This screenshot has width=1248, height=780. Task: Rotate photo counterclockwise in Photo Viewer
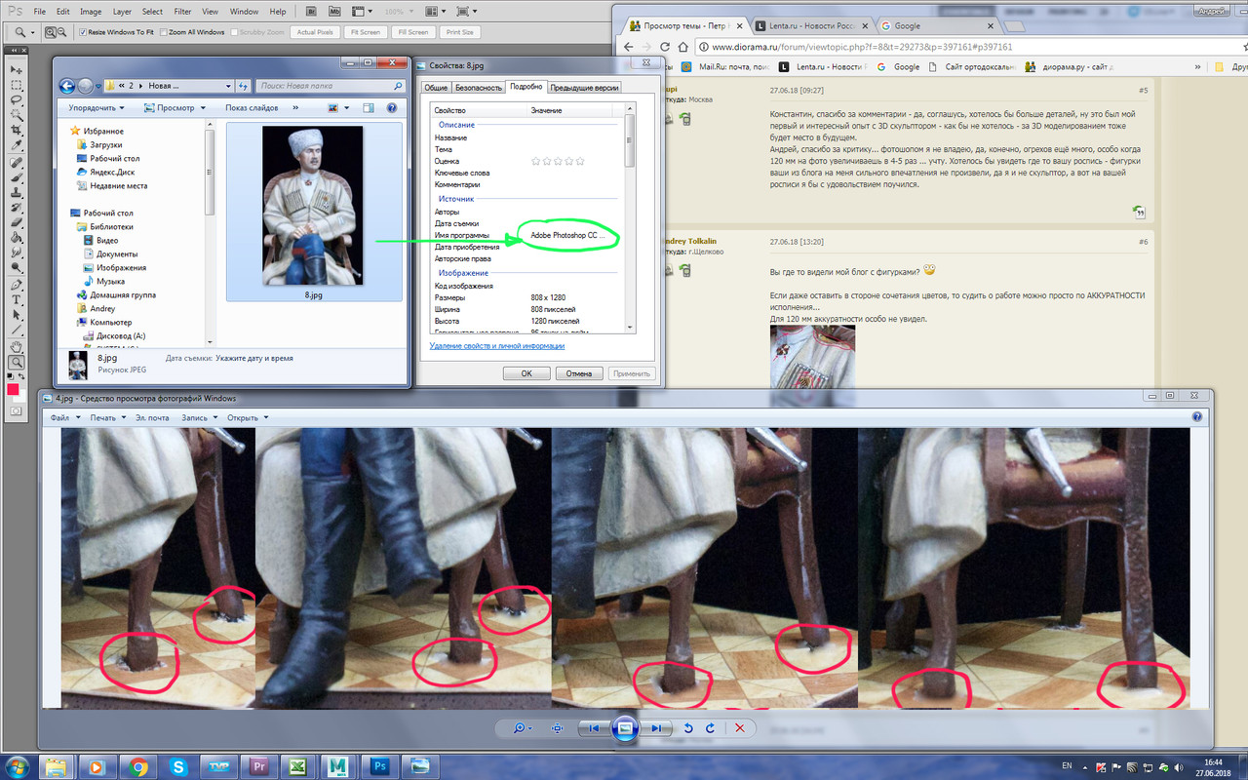tap(688, 728)
